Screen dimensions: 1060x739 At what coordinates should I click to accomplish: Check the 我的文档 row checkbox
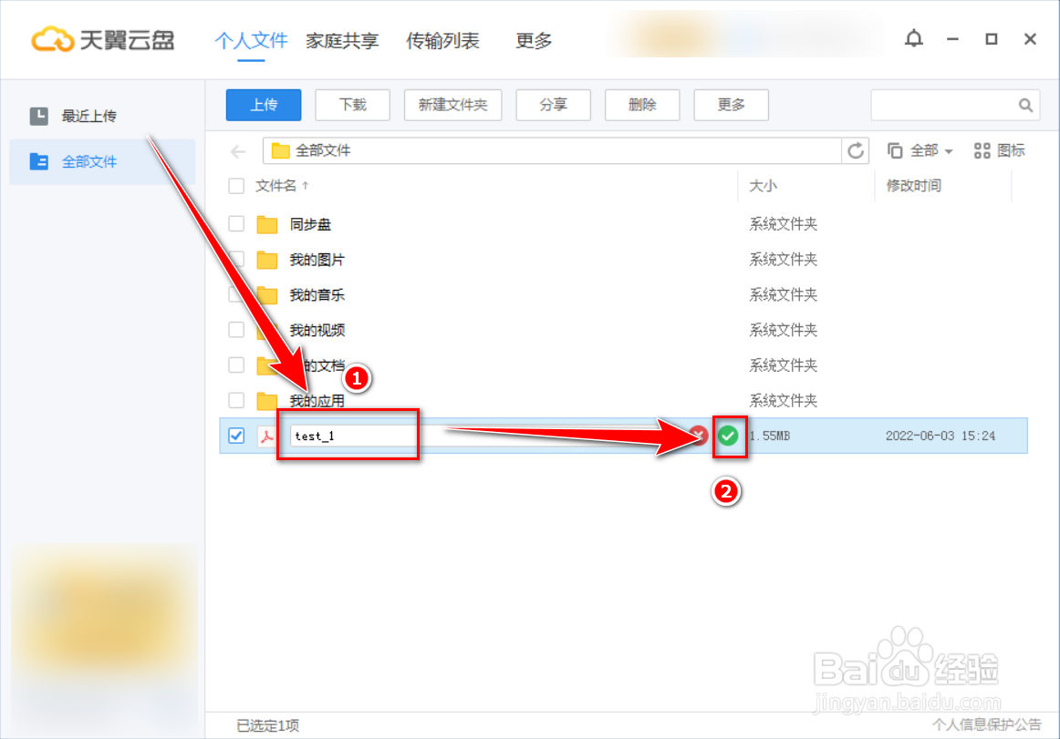236,364
